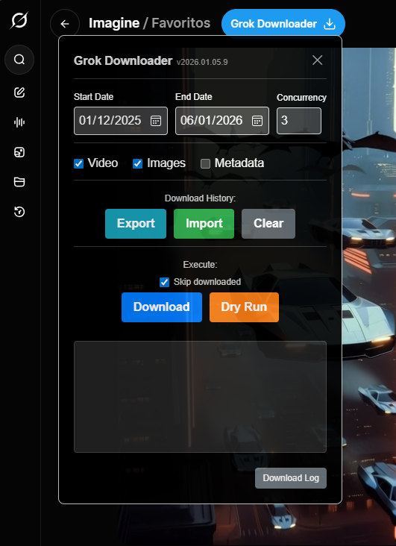The image size is (396, 546).
Task: Open the Imagine sidebar icon
Action: (x=19, y=152)
